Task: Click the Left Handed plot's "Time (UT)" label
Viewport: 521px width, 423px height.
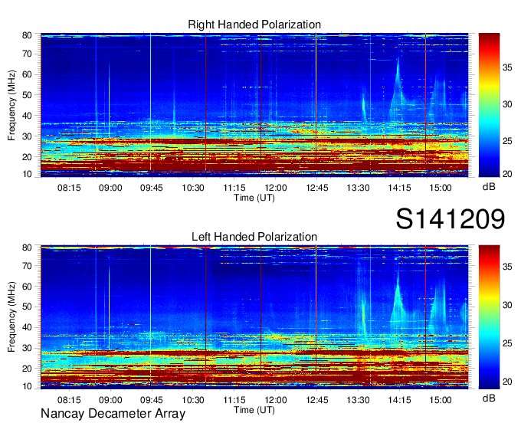Action: pyautogui.click(x=254, y=410)
